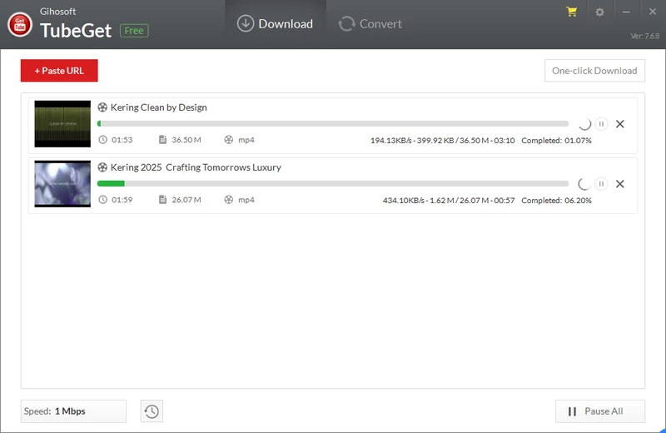This screenshot has height=433, width=666.
Task: Click the 194.13KB/s transfer rate text
Action: [390, 140]
